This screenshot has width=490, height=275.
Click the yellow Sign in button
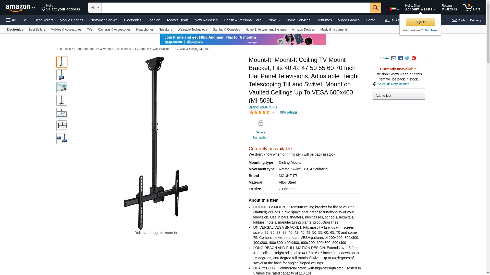tap(420, 22)
